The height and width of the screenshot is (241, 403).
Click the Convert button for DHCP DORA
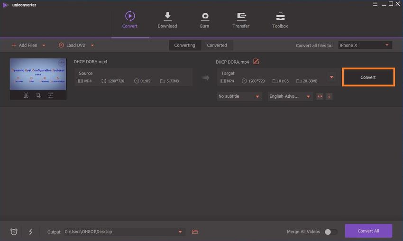click(368, 77)
